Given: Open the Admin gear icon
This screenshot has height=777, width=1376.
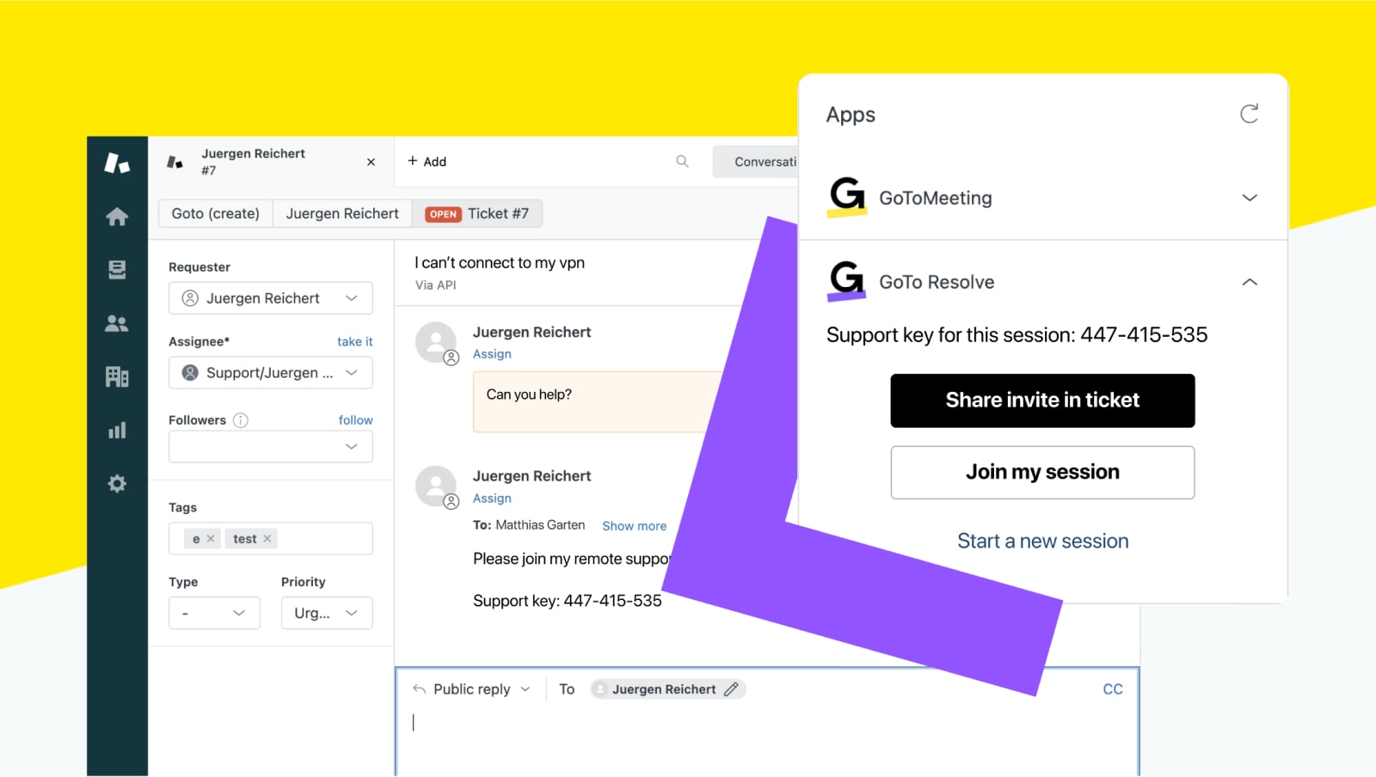Looking at the screenshot, I should pos(117,484).
